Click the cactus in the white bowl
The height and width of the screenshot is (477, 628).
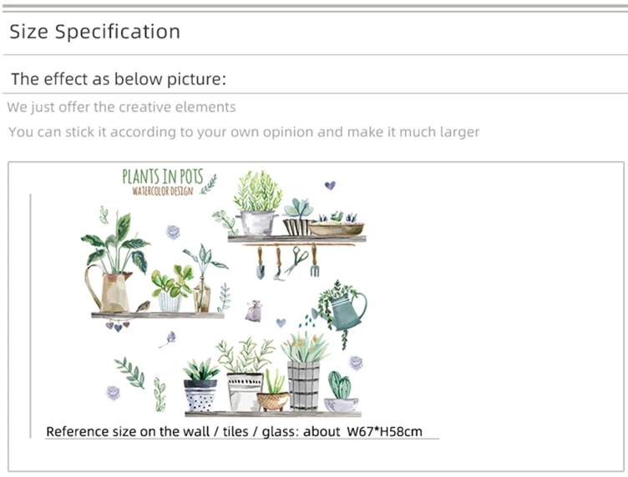click(x=341, y=391)
